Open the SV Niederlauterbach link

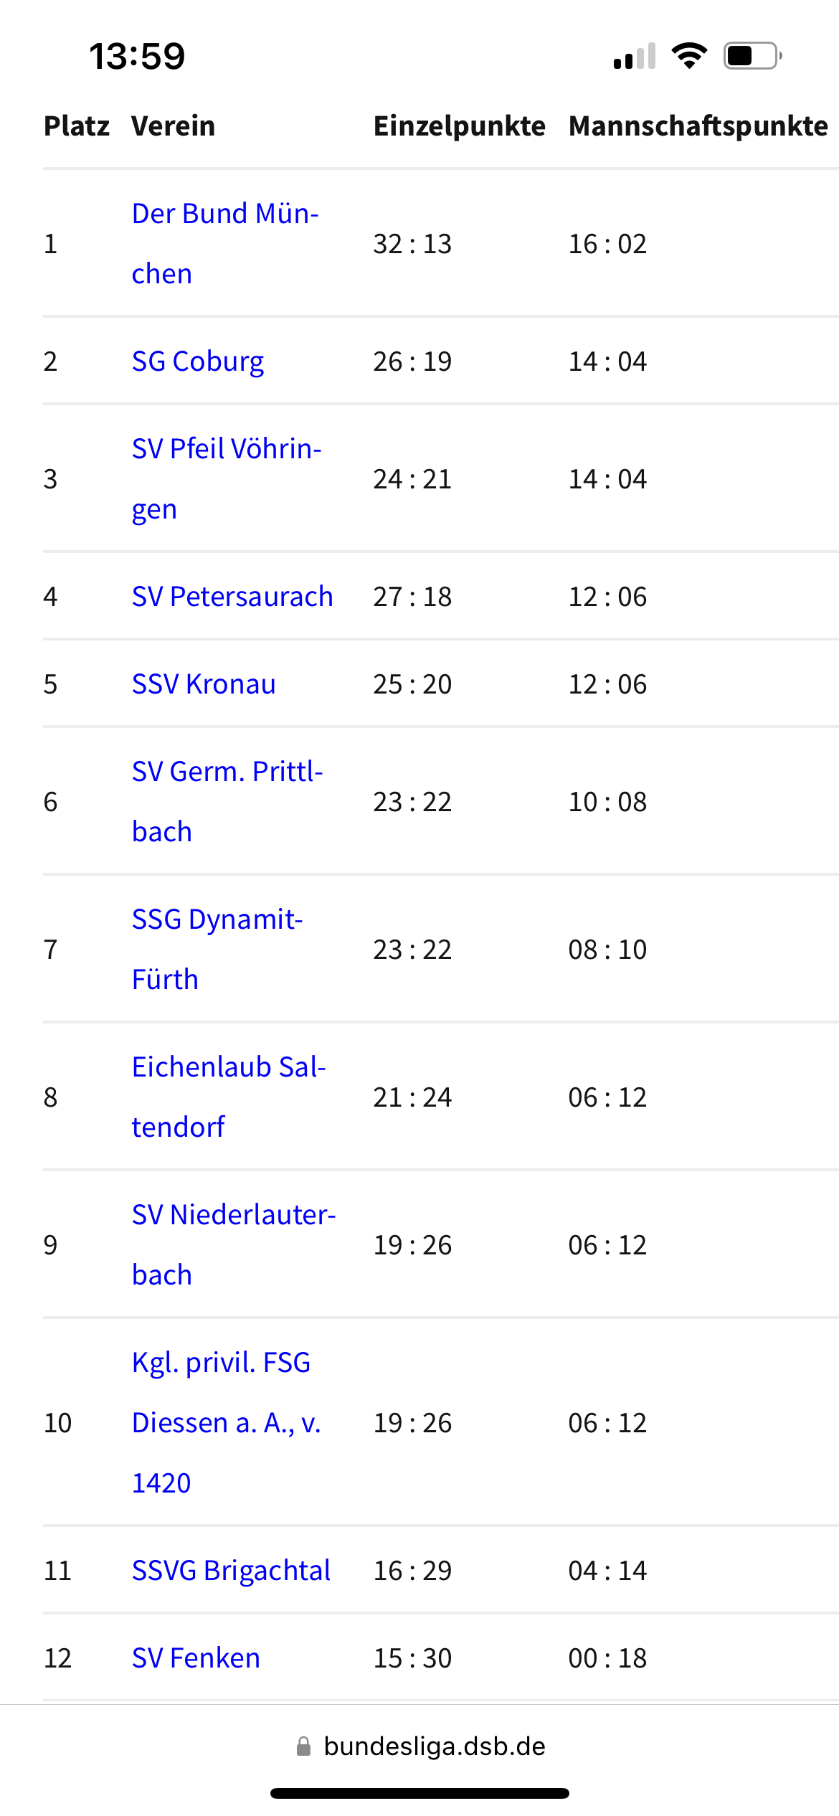point(233,1216)
